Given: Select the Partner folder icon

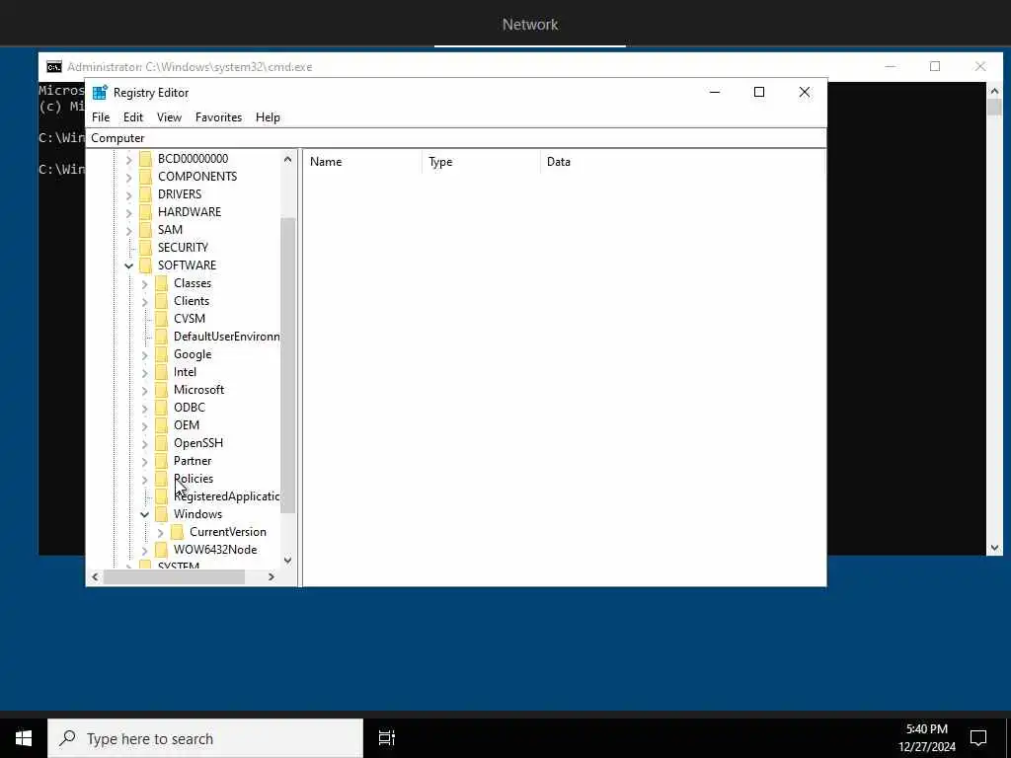Looking at the screenshot, I should tap(162, 460).
